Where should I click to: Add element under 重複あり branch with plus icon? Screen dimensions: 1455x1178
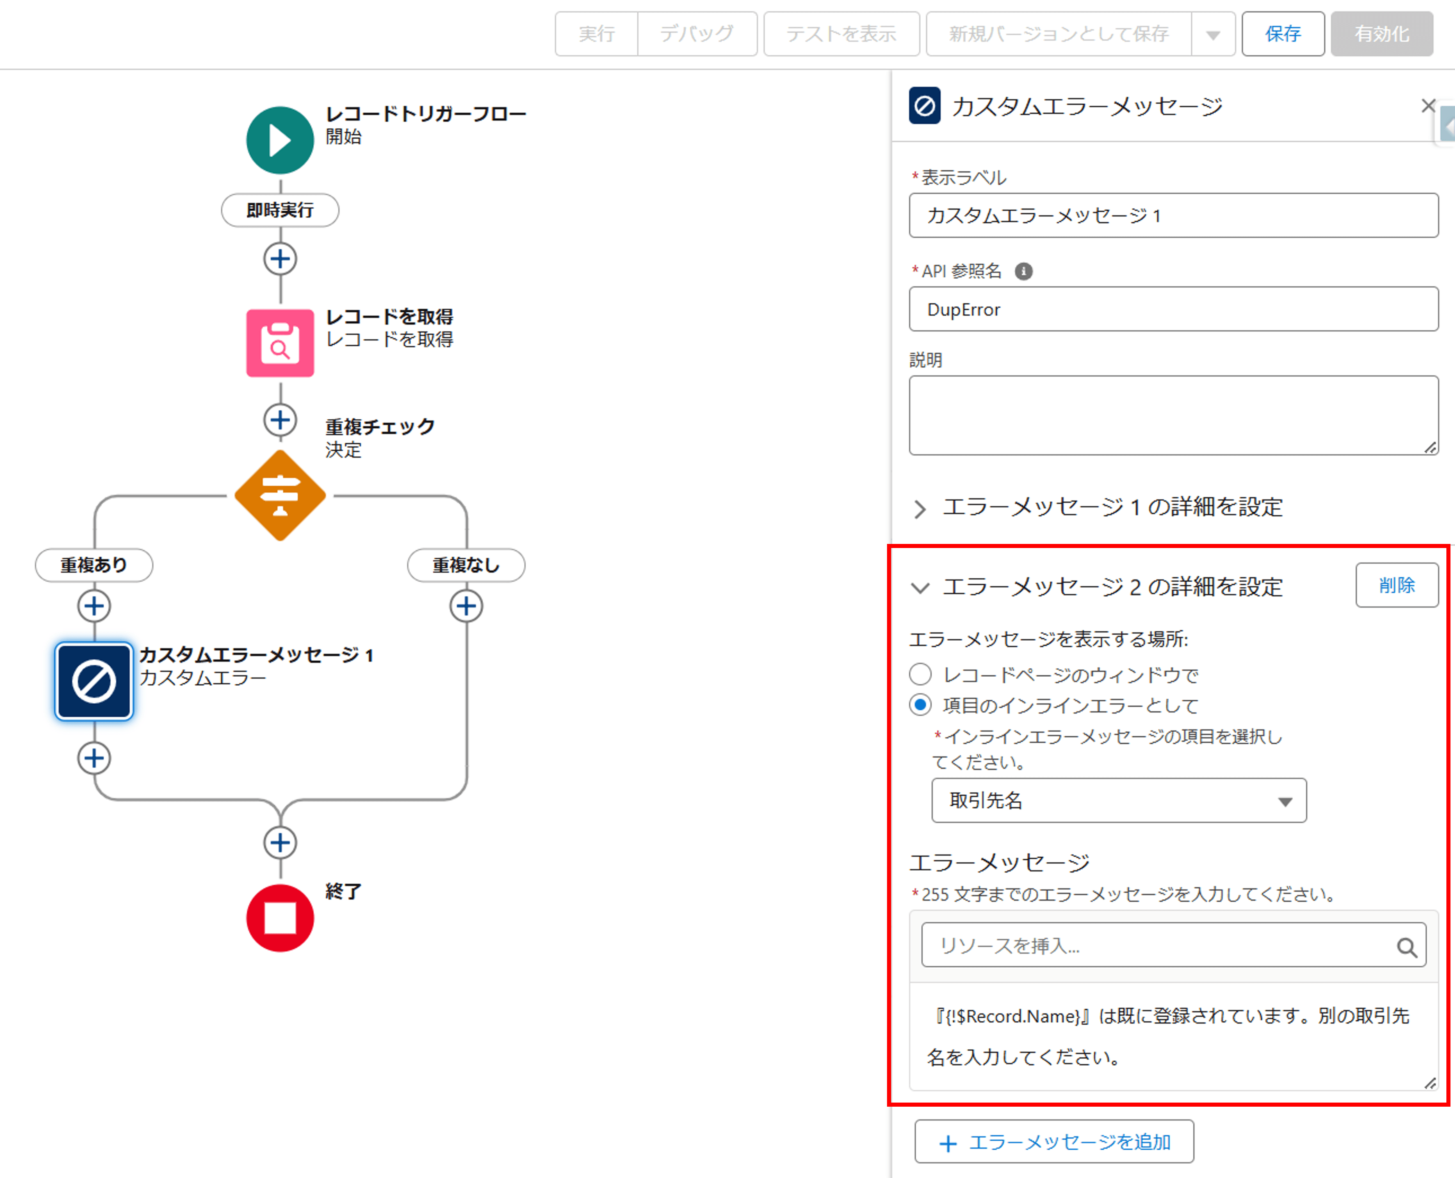94,606
